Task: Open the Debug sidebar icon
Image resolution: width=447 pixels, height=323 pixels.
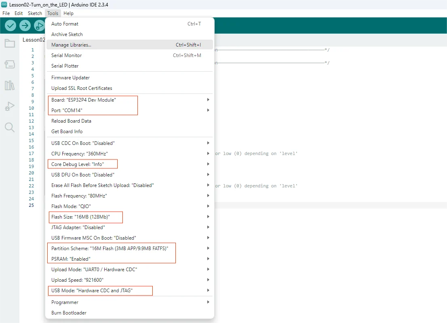Action: click(x=10, y=106)
